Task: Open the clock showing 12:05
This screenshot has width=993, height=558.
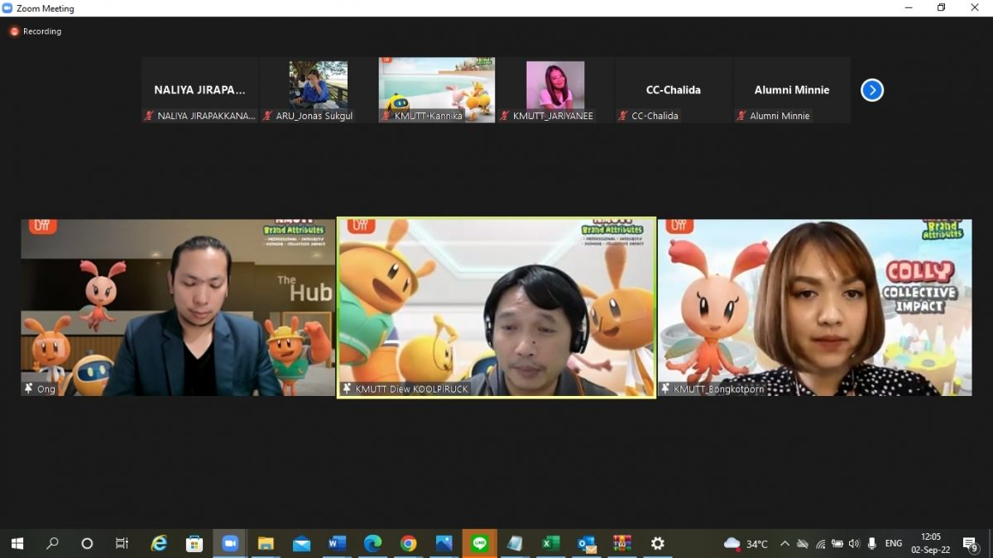Action: [931, 543]
